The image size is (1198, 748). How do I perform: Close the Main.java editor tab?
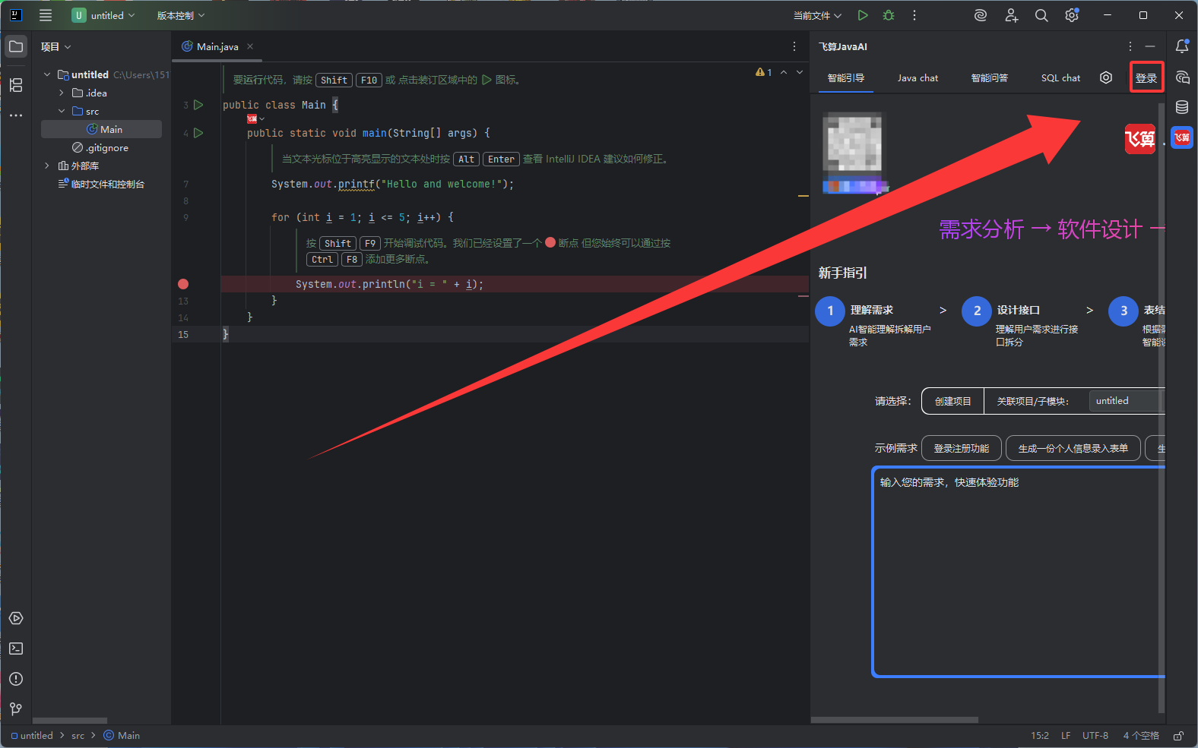(x=250, y=46)
